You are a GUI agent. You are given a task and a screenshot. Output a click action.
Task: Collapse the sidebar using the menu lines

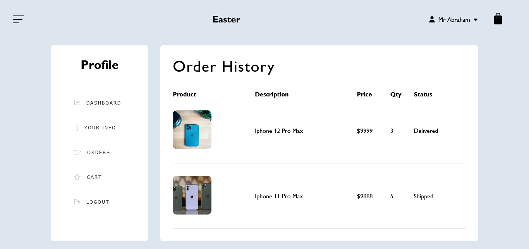pyautogui.click(x=18, y=19)
